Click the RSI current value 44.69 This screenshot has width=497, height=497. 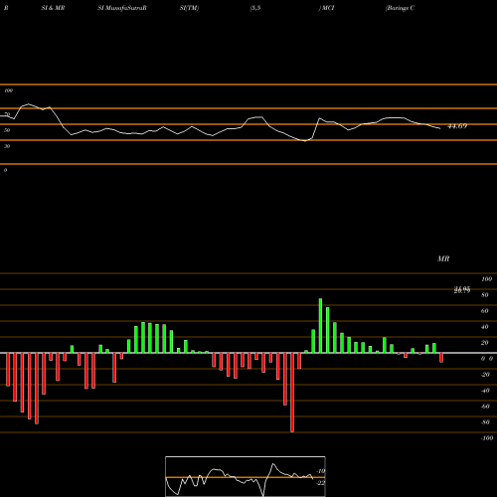click(457, 126)
